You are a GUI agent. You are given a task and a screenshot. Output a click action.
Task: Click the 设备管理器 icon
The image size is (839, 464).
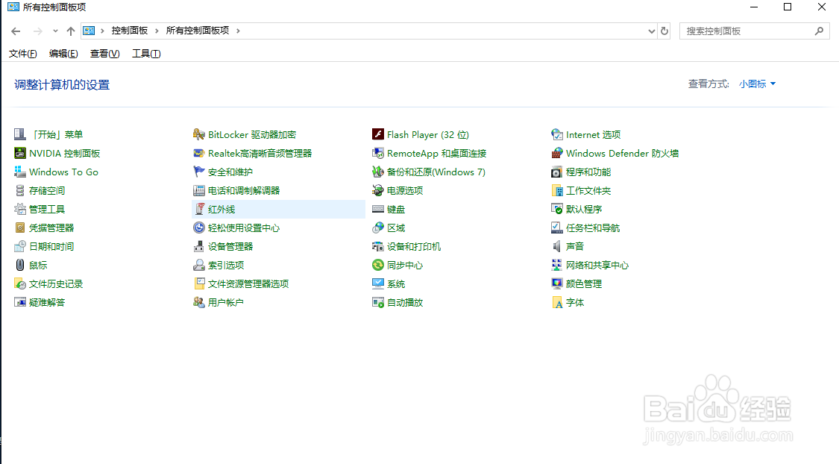(199, 247)
